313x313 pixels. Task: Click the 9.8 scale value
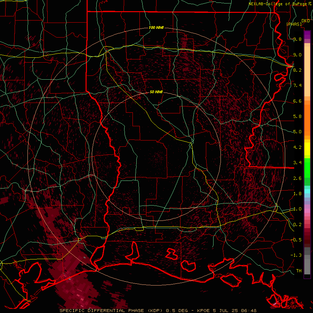297,39
